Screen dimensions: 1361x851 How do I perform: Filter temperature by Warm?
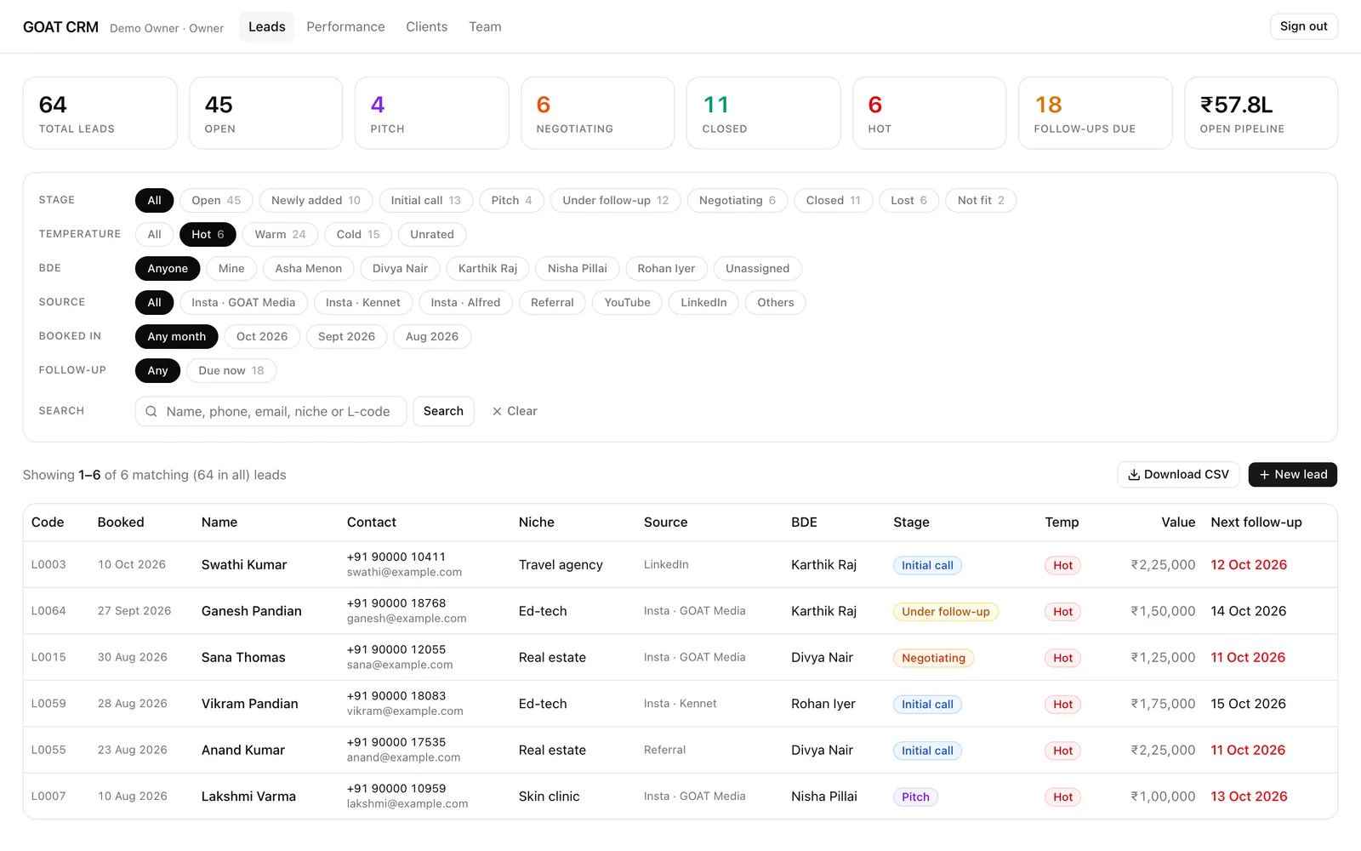pos(280,235)
